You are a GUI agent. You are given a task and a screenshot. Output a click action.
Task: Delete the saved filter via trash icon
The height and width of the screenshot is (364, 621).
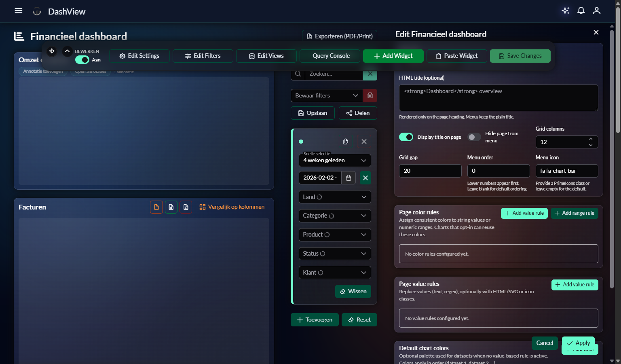point(370,95)
